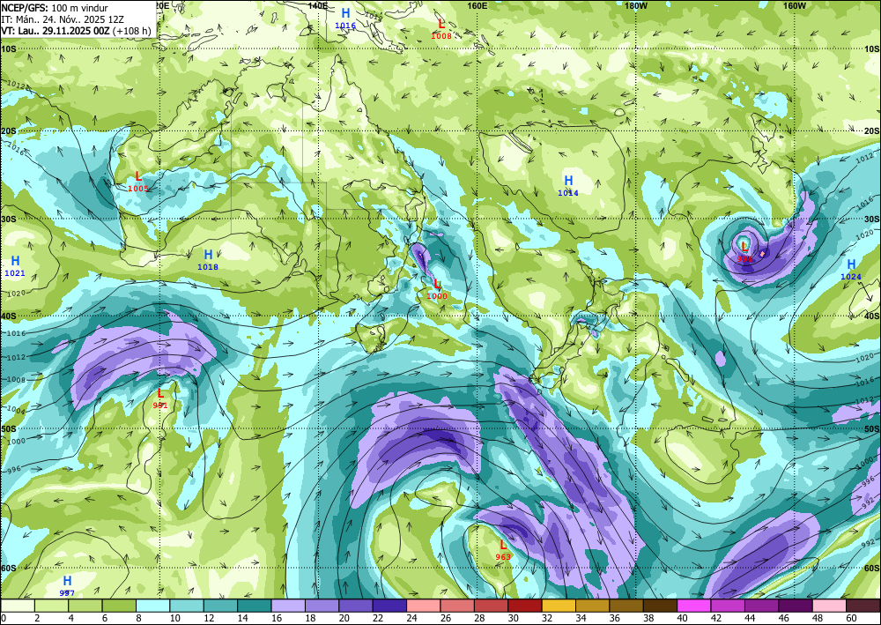Click the lavender swatch between 16 and 18
This screenshot has height=625, width=881.
coord(288,606)
